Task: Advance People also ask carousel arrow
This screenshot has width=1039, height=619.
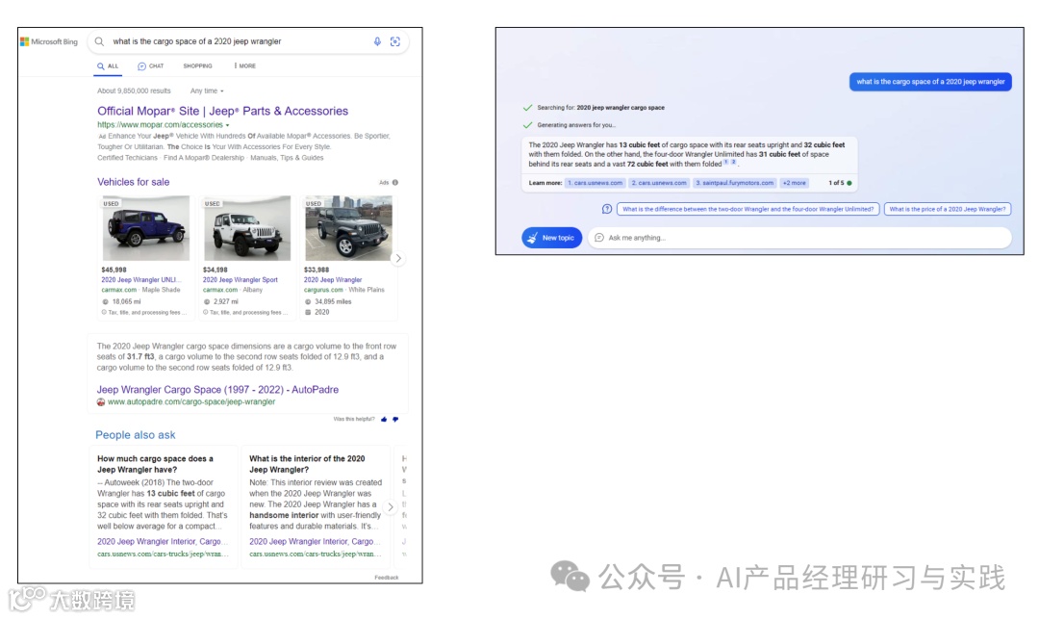Action: (x=391, y=507)
